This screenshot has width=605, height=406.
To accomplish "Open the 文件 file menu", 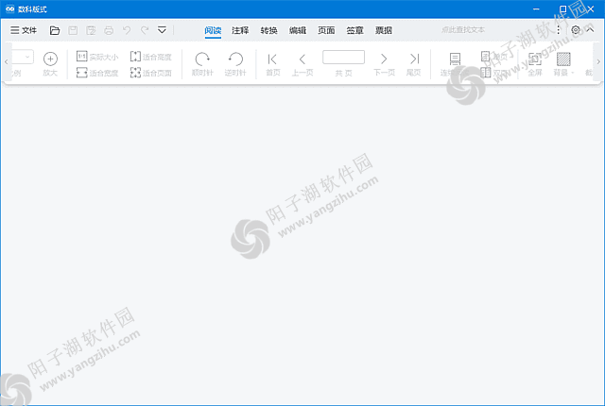I will pyautogui.click(x=24, y=30).
